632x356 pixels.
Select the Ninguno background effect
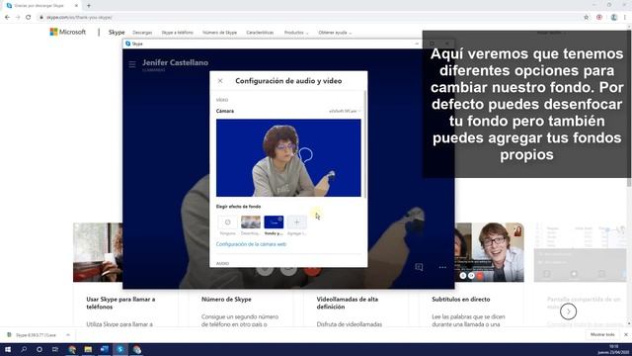(227, 222)
